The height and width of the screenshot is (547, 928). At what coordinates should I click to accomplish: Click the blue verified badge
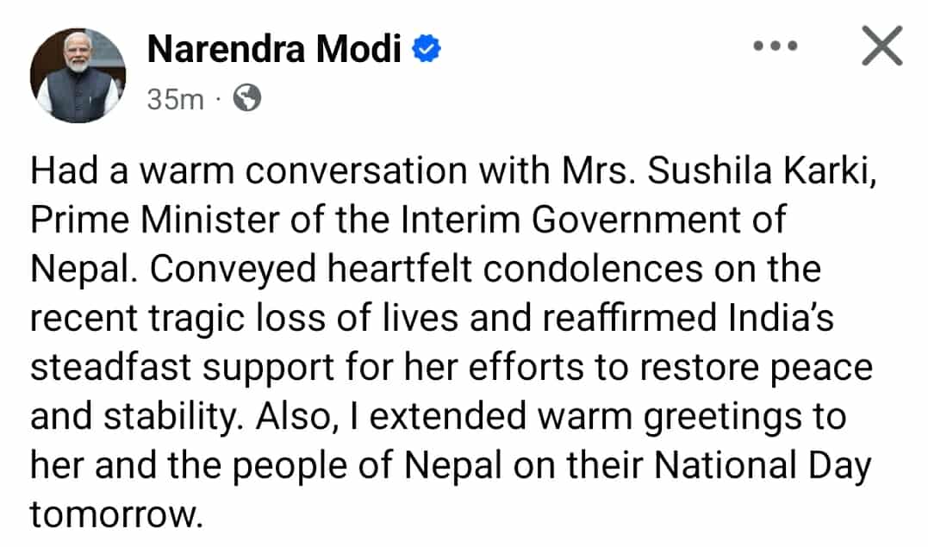point(427,51)
